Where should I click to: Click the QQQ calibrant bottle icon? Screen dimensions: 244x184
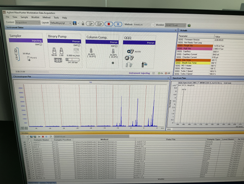point(144,65)
